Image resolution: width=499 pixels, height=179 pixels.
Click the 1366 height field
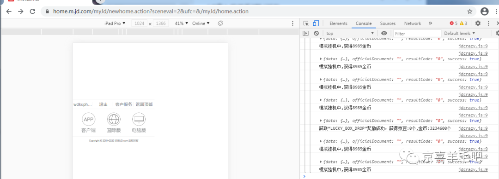click(161, 23)
